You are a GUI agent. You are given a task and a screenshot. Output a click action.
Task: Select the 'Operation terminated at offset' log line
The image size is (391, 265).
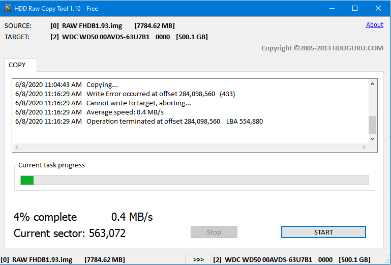[139, 121]
